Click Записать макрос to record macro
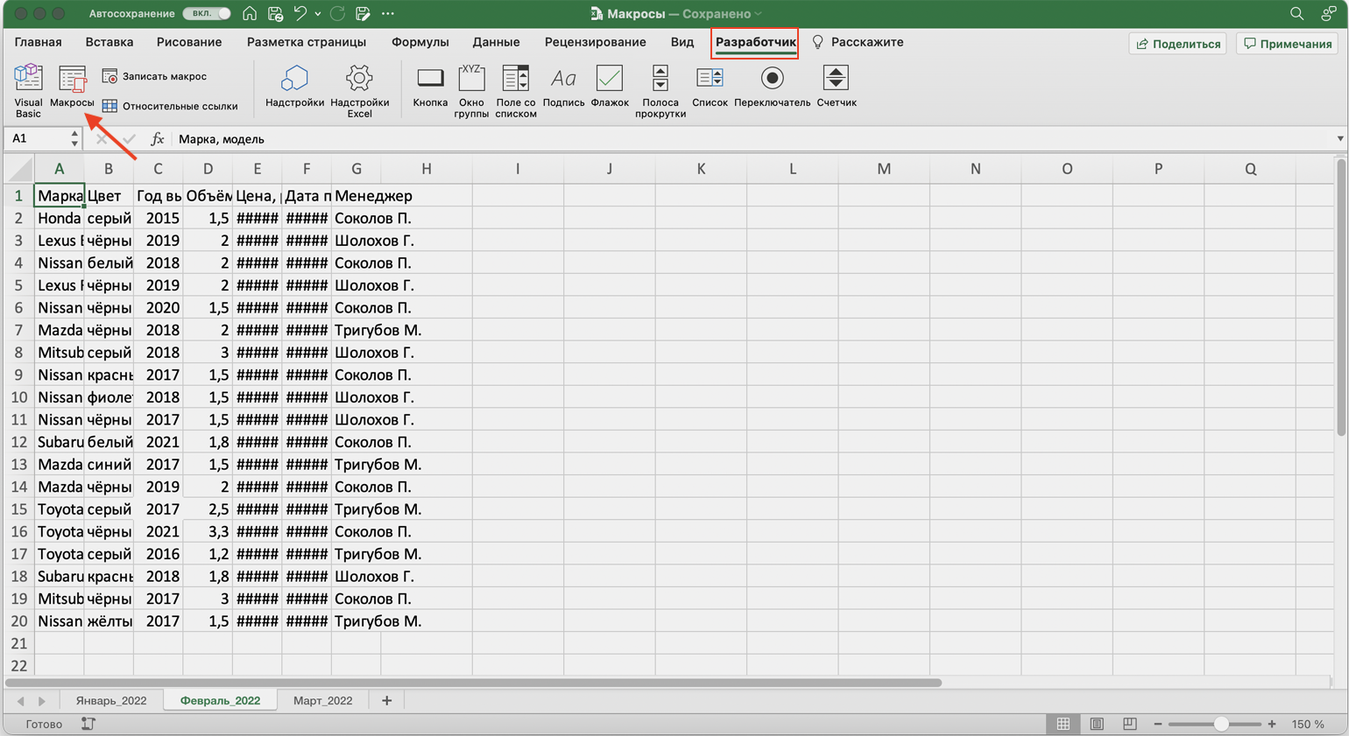Image resolution: width=1349 pixels, height=736 pixels. point(155,76)
